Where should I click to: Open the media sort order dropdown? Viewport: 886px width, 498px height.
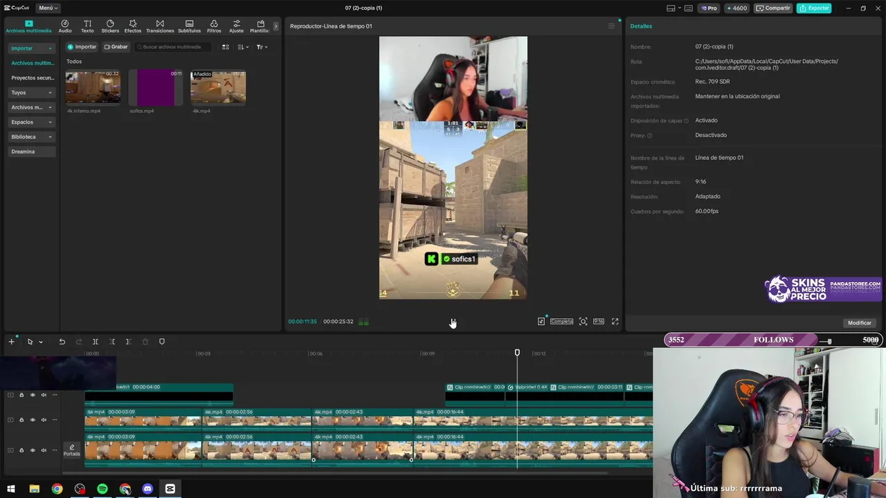pos(243,47)
